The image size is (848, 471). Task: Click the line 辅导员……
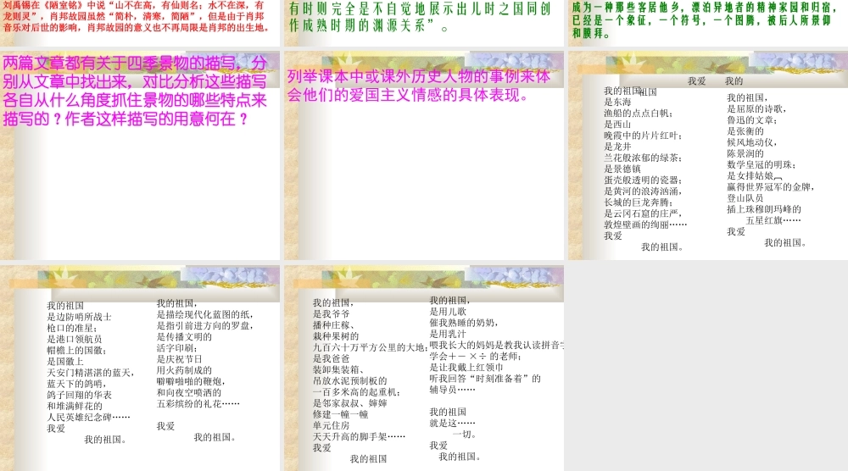click(x=453, y=390)
